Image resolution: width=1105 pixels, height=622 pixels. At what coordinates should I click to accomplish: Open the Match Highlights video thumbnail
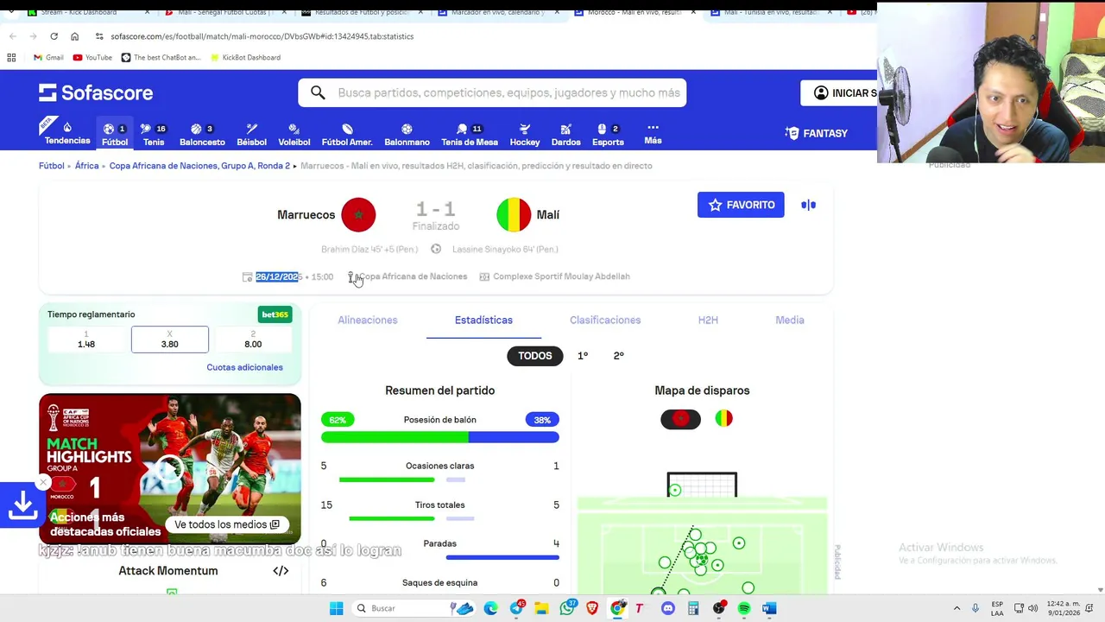(170, 467)
